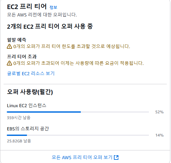Click the EBS의 스토리지 공간 usage bar
Image resolution: width=171 pixels, height=163 pixels.
[x=78, y=135]
